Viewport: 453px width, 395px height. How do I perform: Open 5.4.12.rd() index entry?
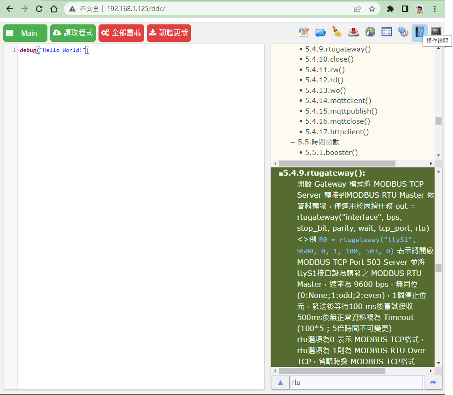pyautogui.click(x=324, y=80)
